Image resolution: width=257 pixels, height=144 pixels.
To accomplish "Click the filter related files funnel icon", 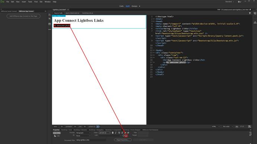I will [x=250, y=13].
